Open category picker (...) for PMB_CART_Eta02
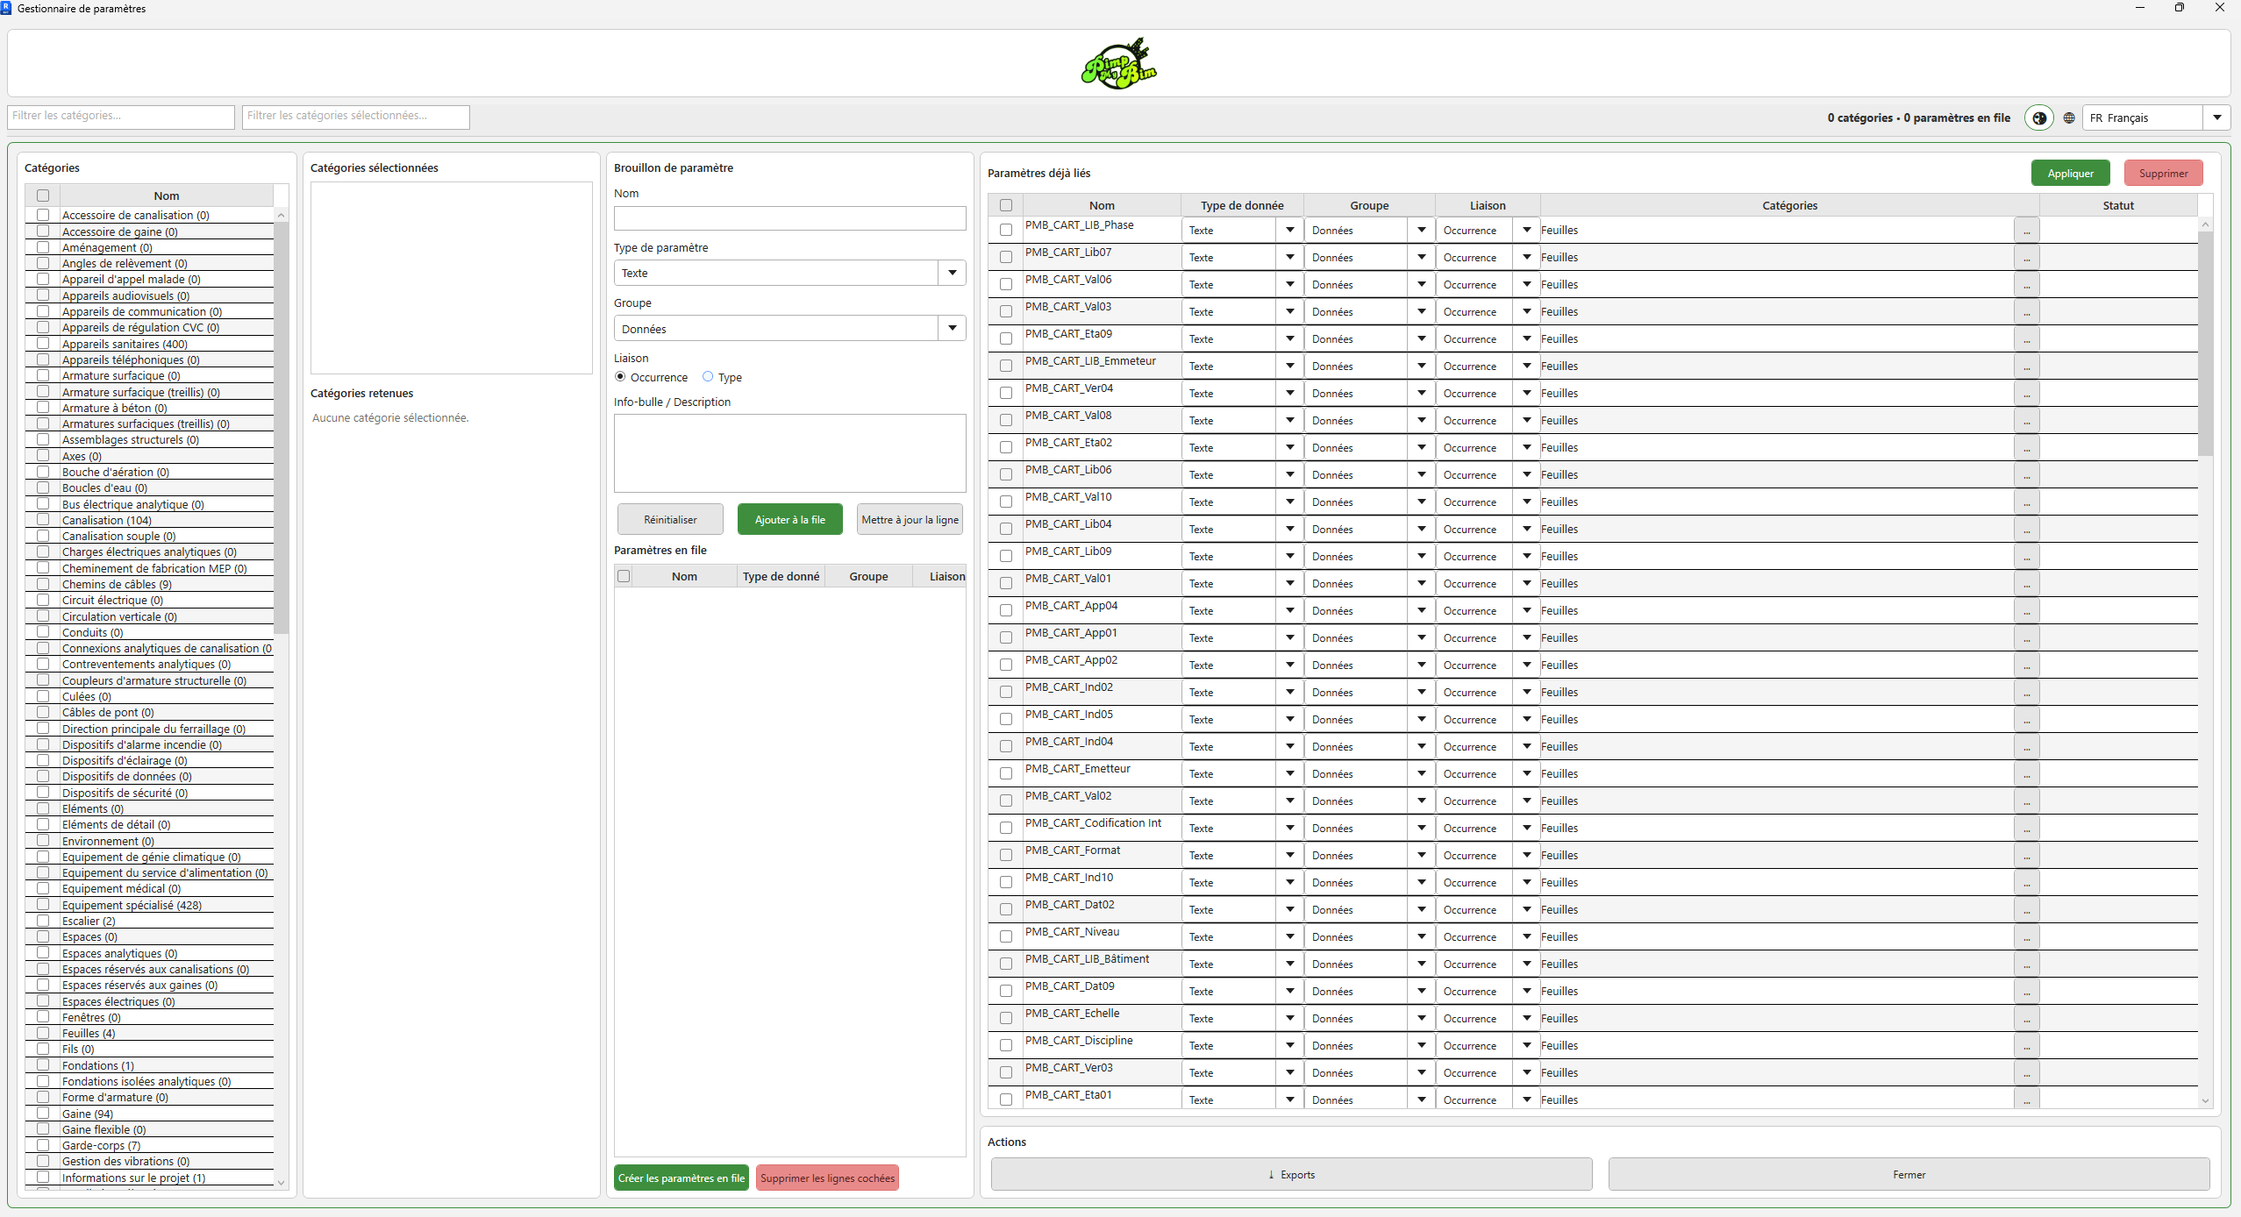The image size is (2241, 1217). 2026,447
